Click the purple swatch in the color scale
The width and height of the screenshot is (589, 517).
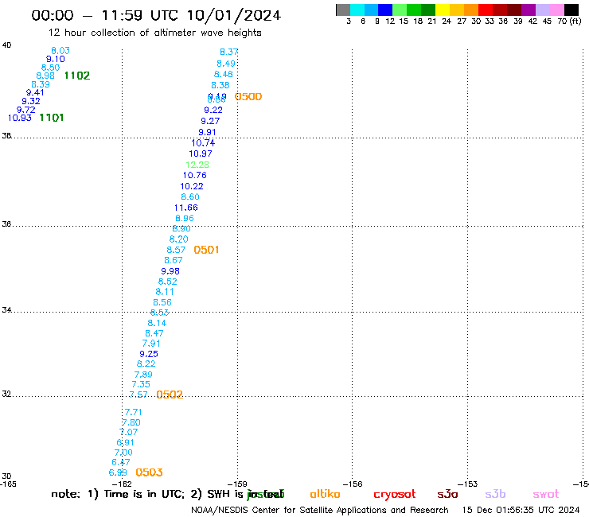pos(529,10)
